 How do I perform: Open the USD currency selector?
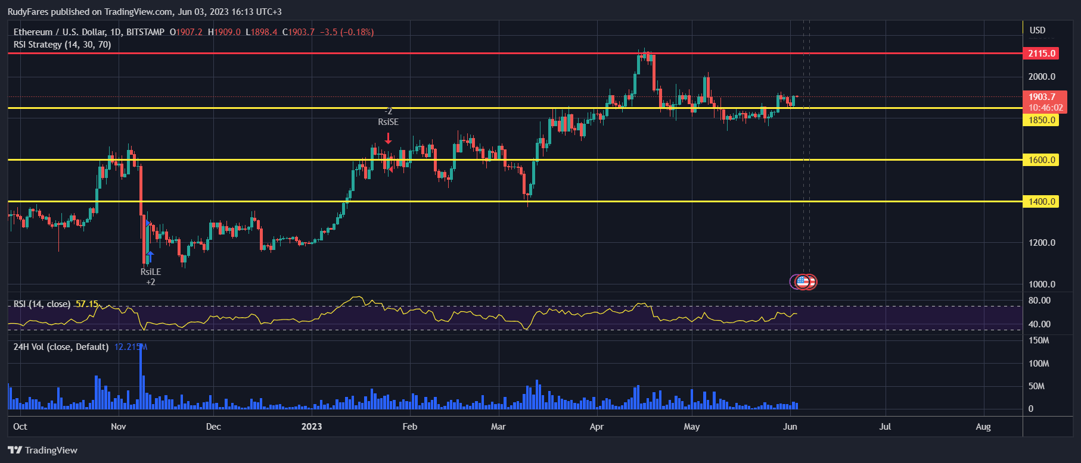1037,30
